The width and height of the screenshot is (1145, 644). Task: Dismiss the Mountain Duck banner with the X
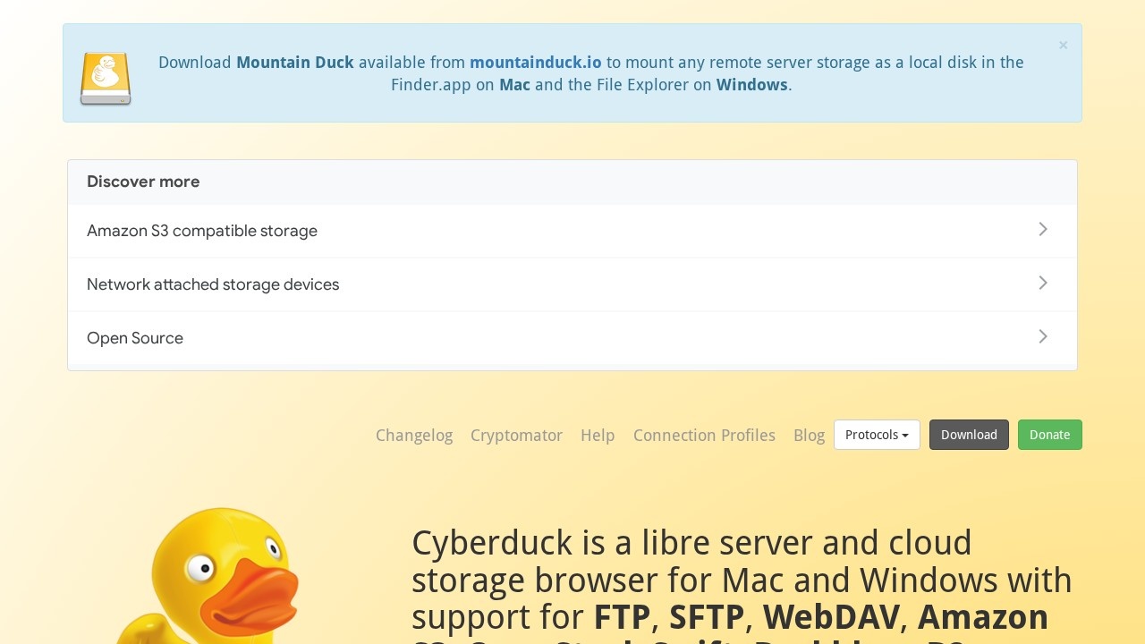click(x=1063, y=46)
